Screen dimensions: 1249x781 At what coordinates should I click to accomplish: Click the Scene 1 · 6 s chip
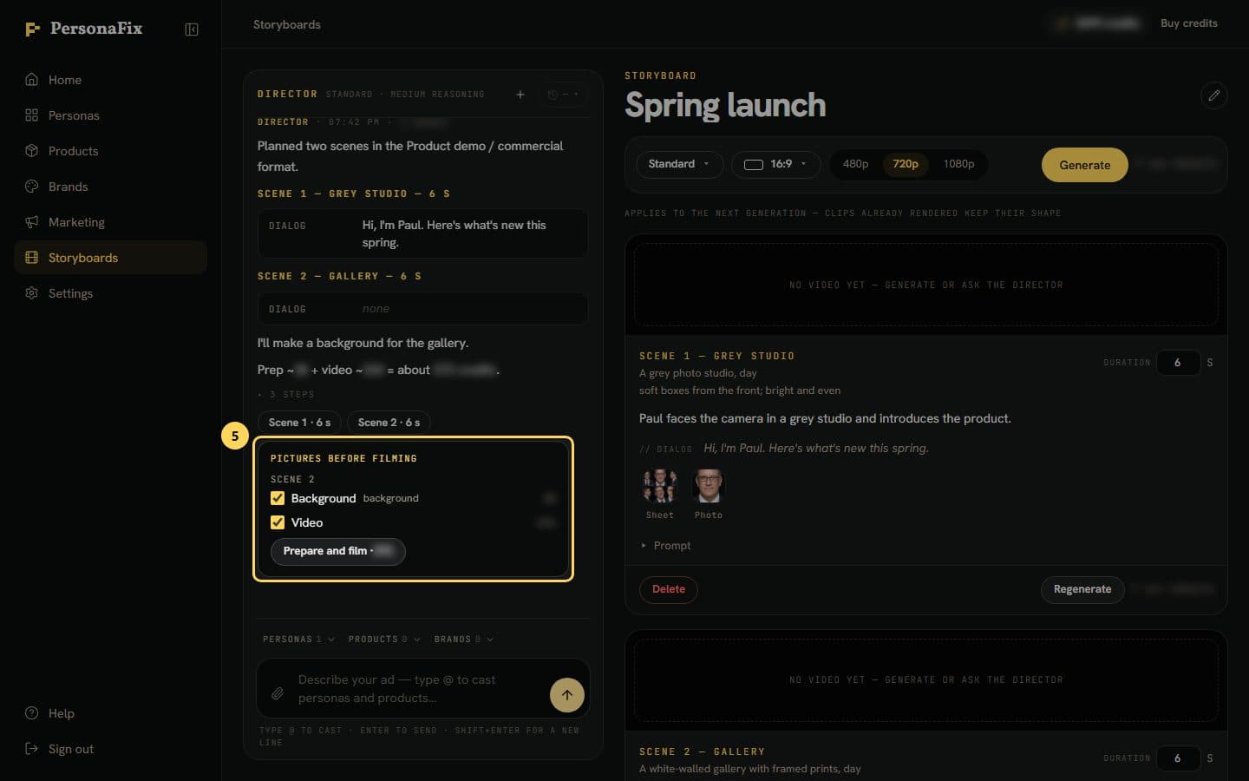point(299,423)
